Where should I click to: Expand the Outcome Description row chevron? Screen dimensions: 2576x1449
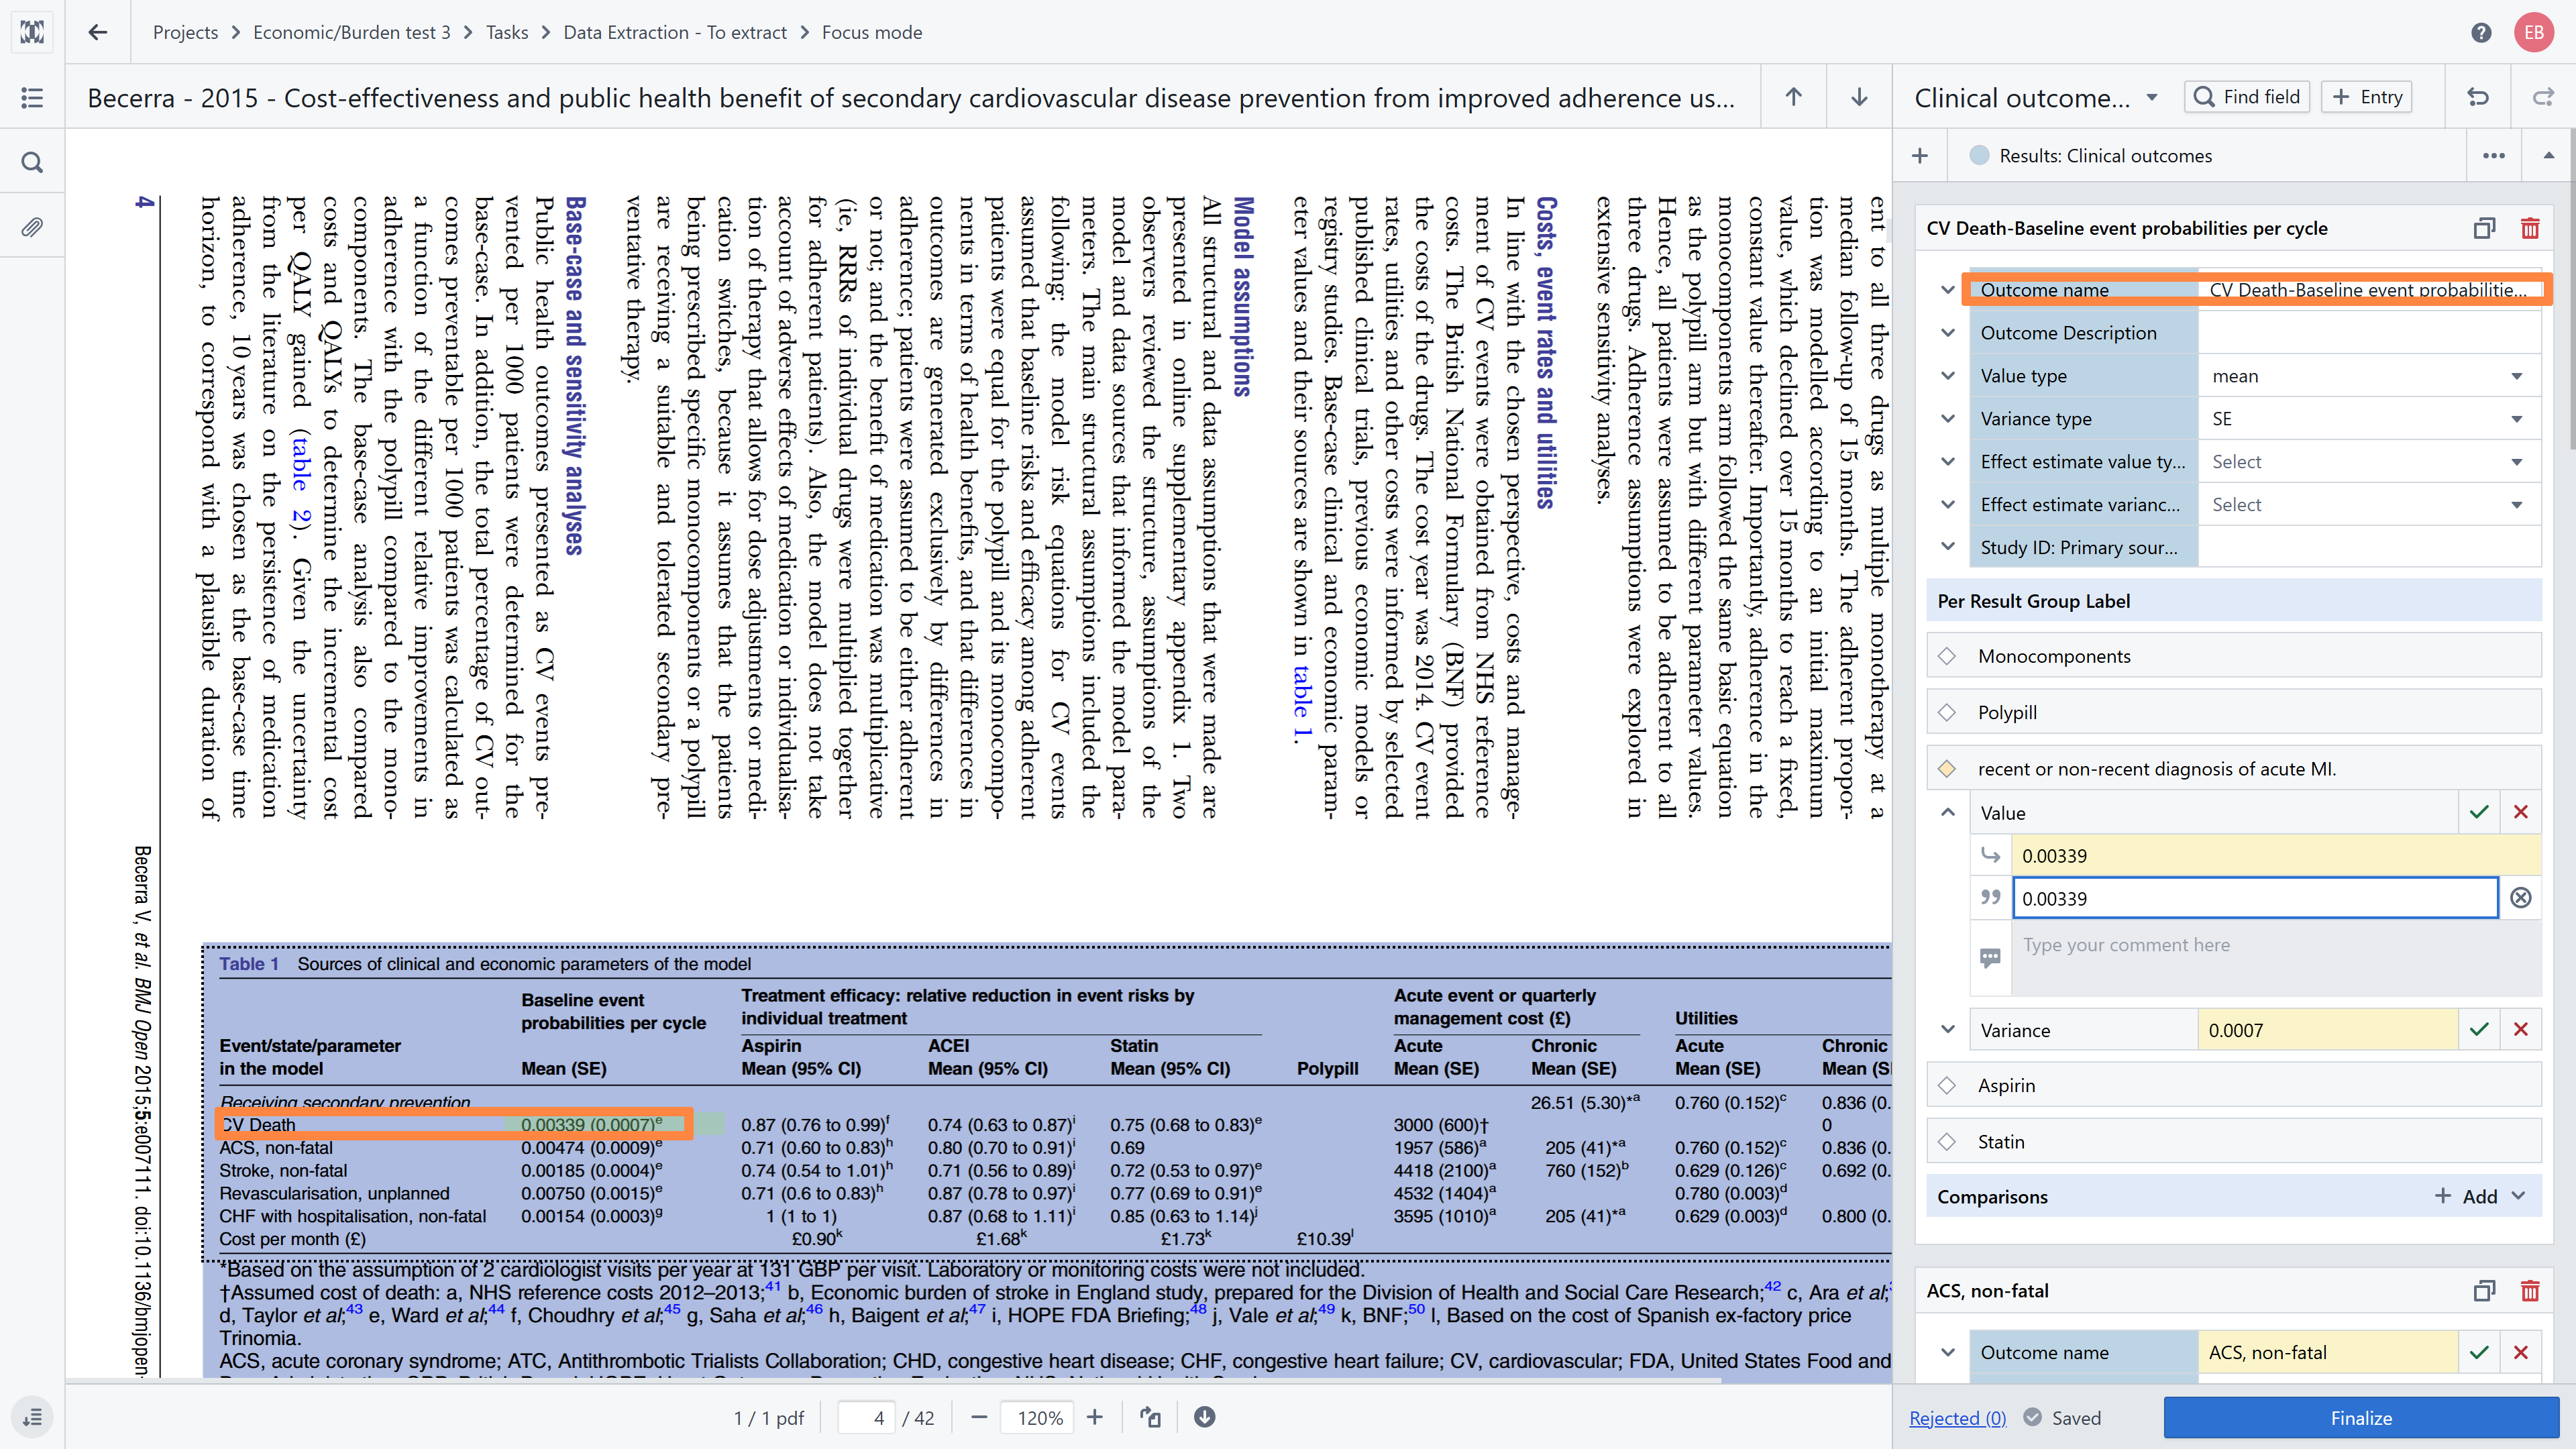tap(1948, 332)
